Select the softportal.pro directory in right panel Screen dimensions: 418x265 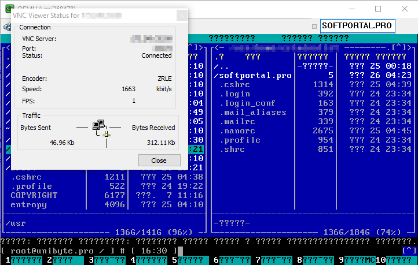[x=255, y=75]
